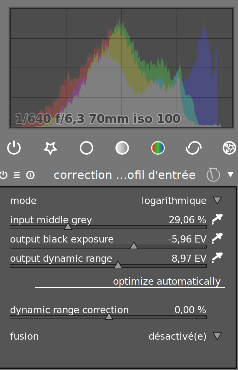Select color group RGB circle icon

pyautogui.click(x=158, y=148)
